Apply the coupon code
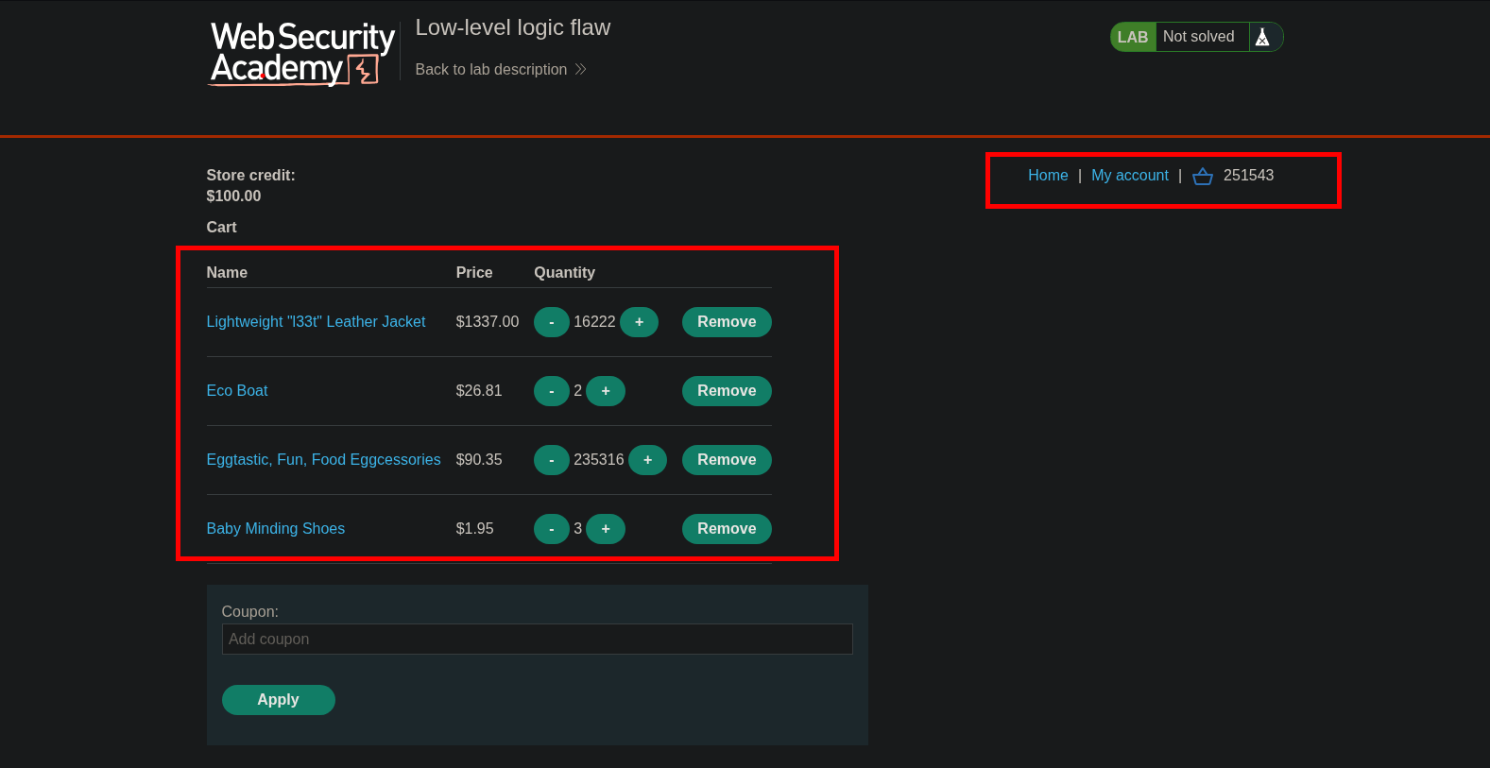Image resolution: width=1490 pixels, height=768 pixels. point(278,700)
